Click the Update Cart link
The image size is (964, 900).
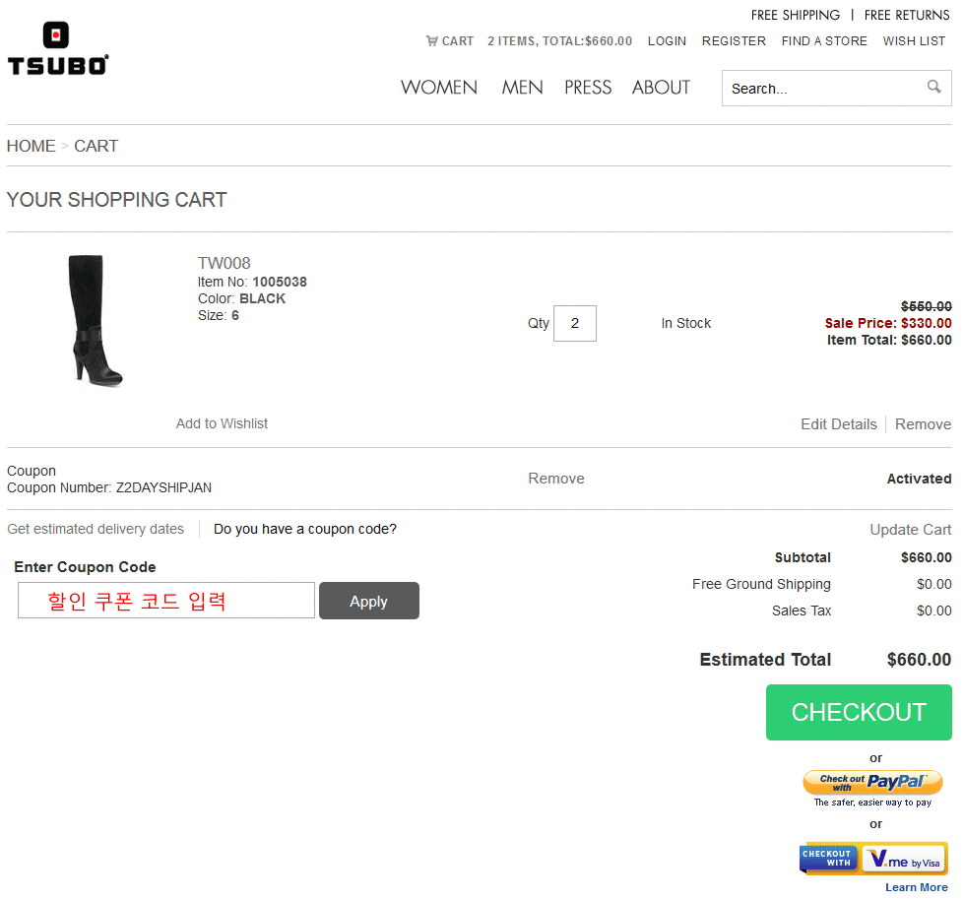[910, 530]
